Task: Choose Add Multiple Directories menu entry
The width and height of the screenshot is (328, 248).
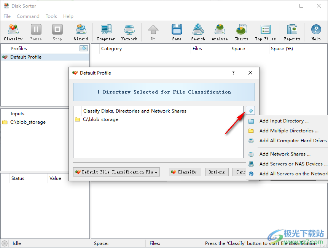Action: click(287, 131)
